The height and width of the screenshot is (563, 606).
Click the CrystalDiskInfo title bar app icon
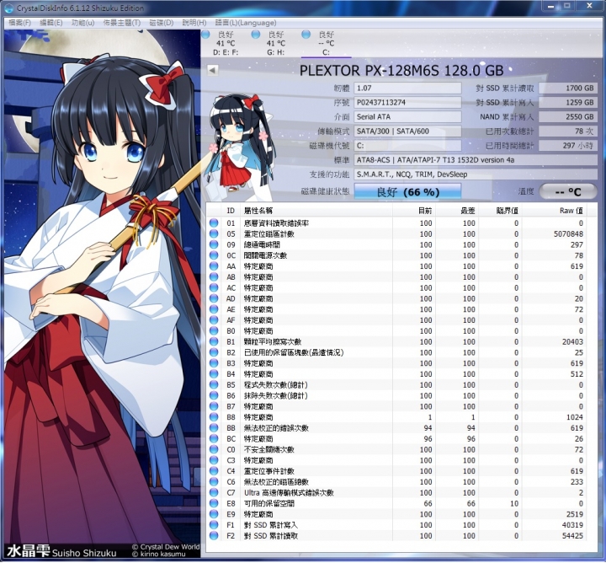click(9, 8)
